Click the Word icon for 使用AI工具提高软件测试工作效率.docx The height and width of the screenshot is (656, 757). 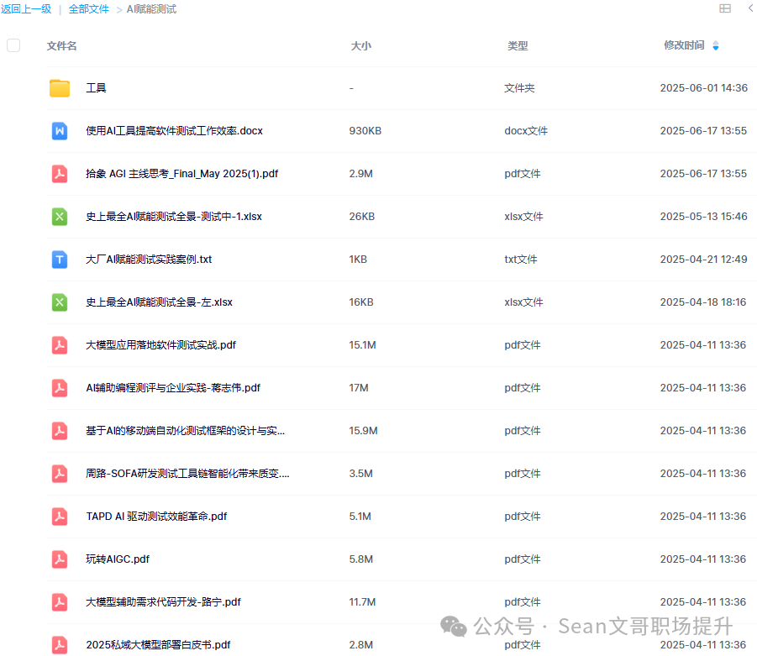60,131
